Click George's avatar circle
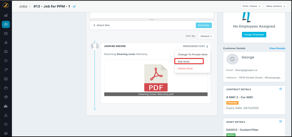 232,59
